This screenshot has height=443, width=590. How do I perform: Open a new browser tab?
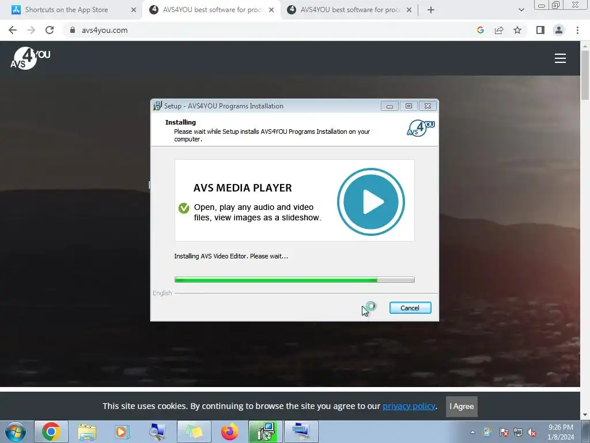431,10
